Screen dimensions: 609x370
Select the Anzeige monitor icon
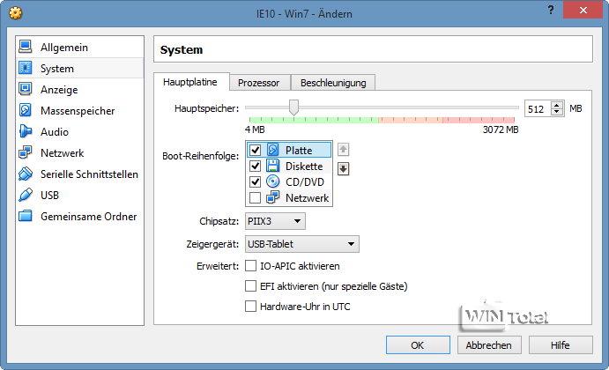pos(25,89)
